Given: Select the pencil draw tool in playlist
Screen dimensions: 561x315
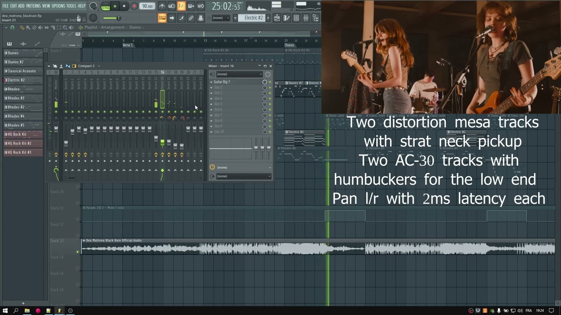Looking at the screenshot, I should coord(22,28).
